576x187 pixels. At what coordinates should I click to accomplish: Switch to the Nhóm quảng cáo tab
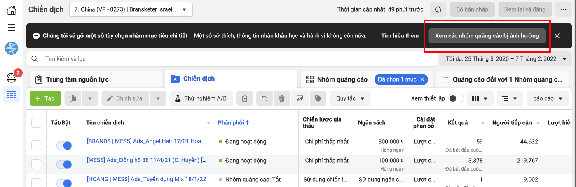tap(367, 79)
